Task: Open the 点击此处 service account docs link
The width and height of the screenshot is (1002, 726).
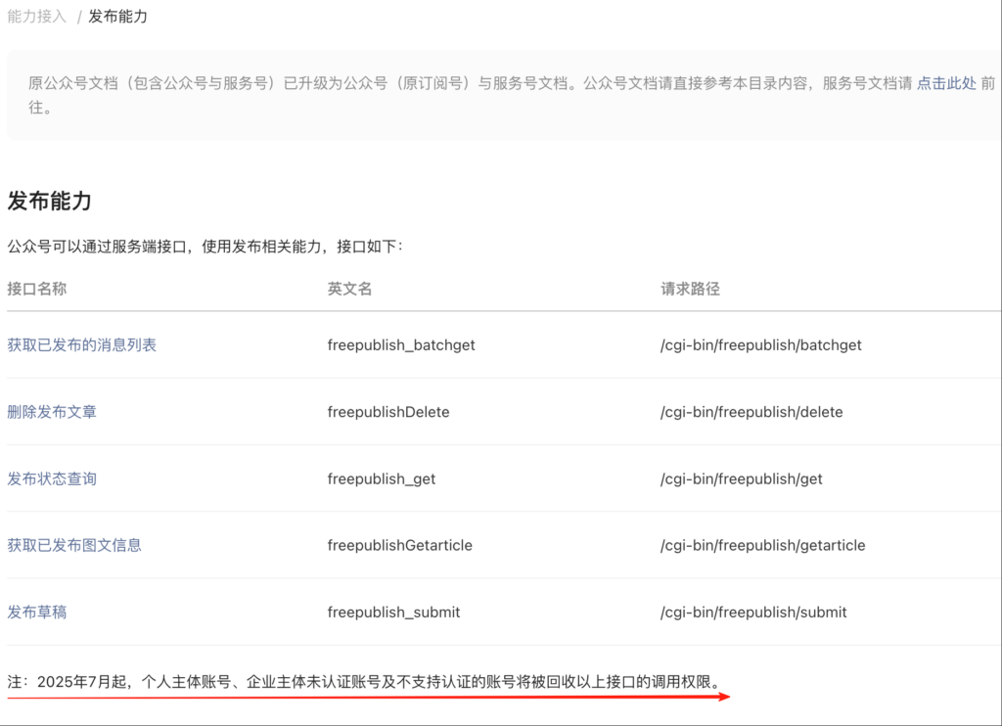Action: coord(945,83)
